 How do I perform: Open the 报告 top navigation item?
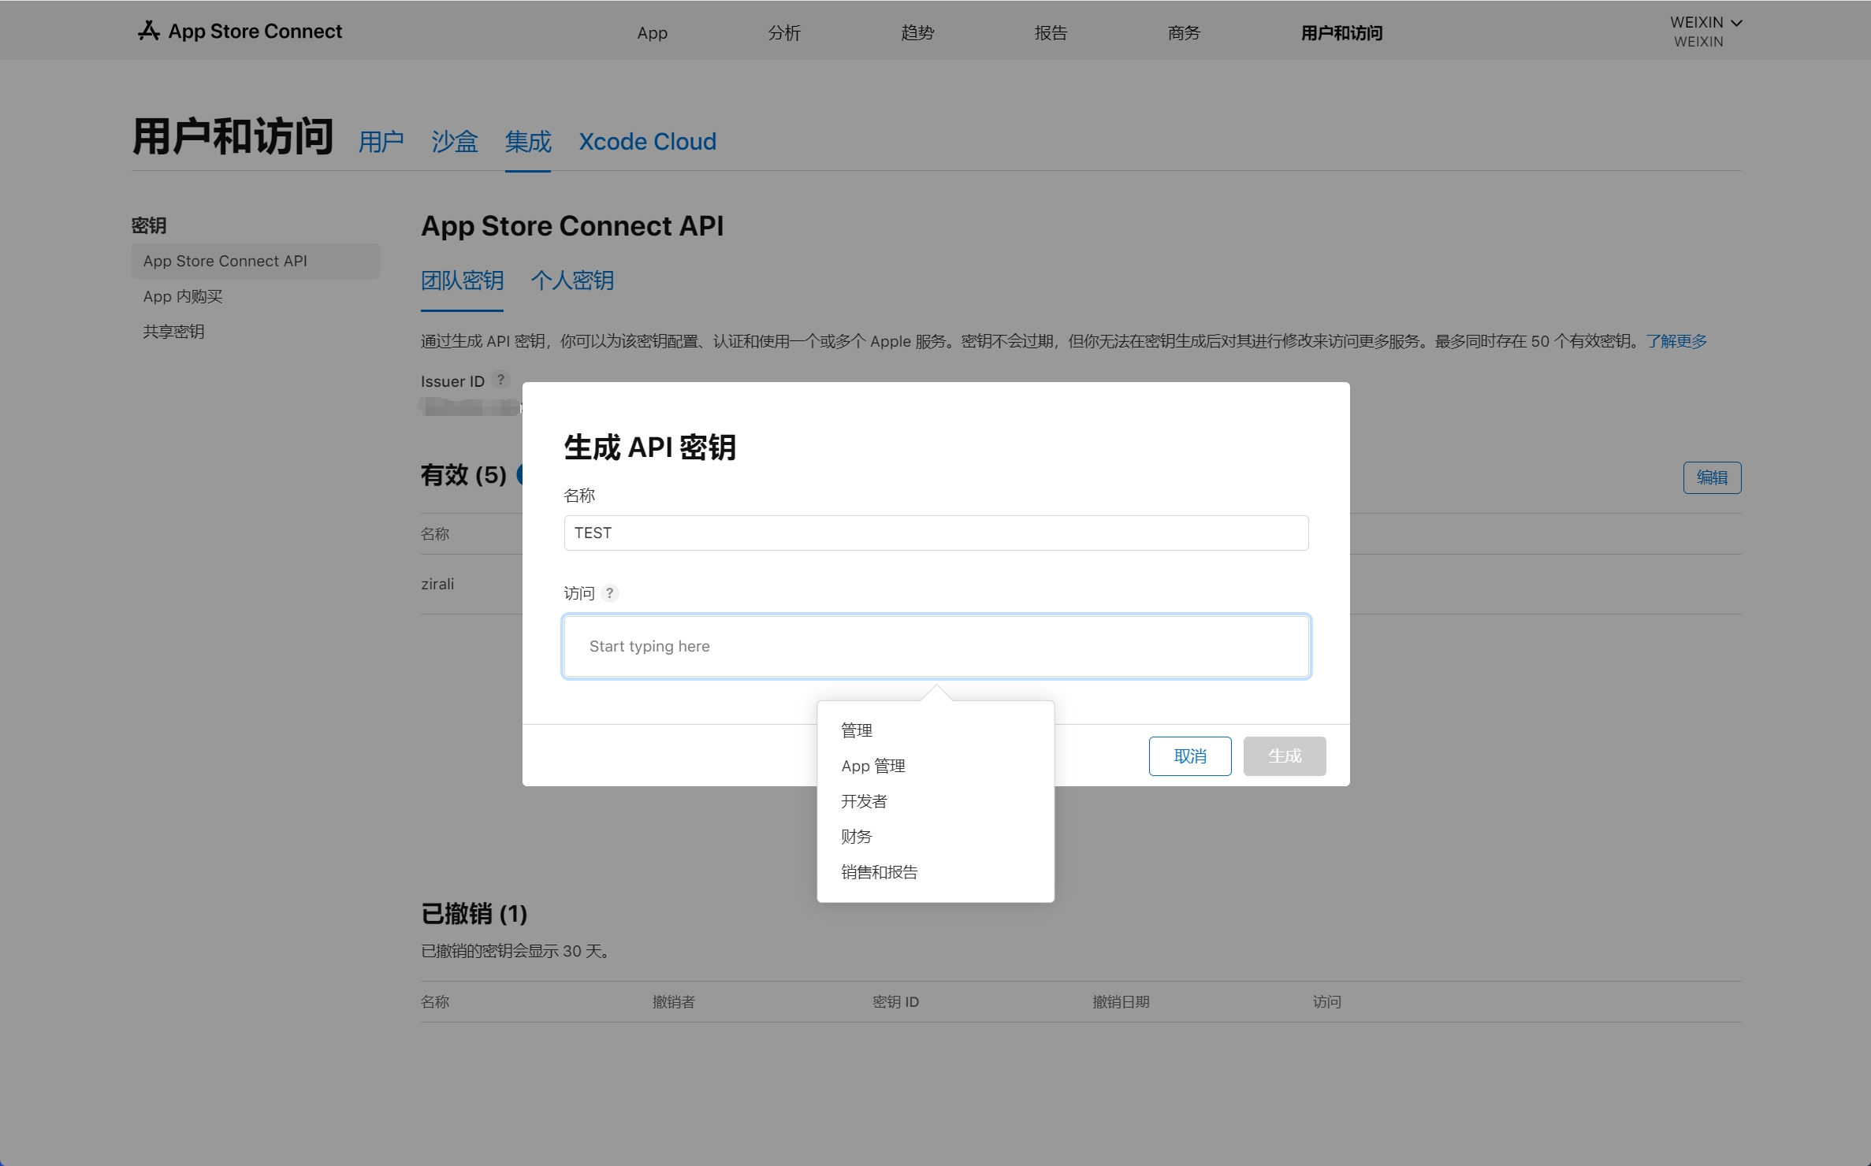pos(1051,33)
